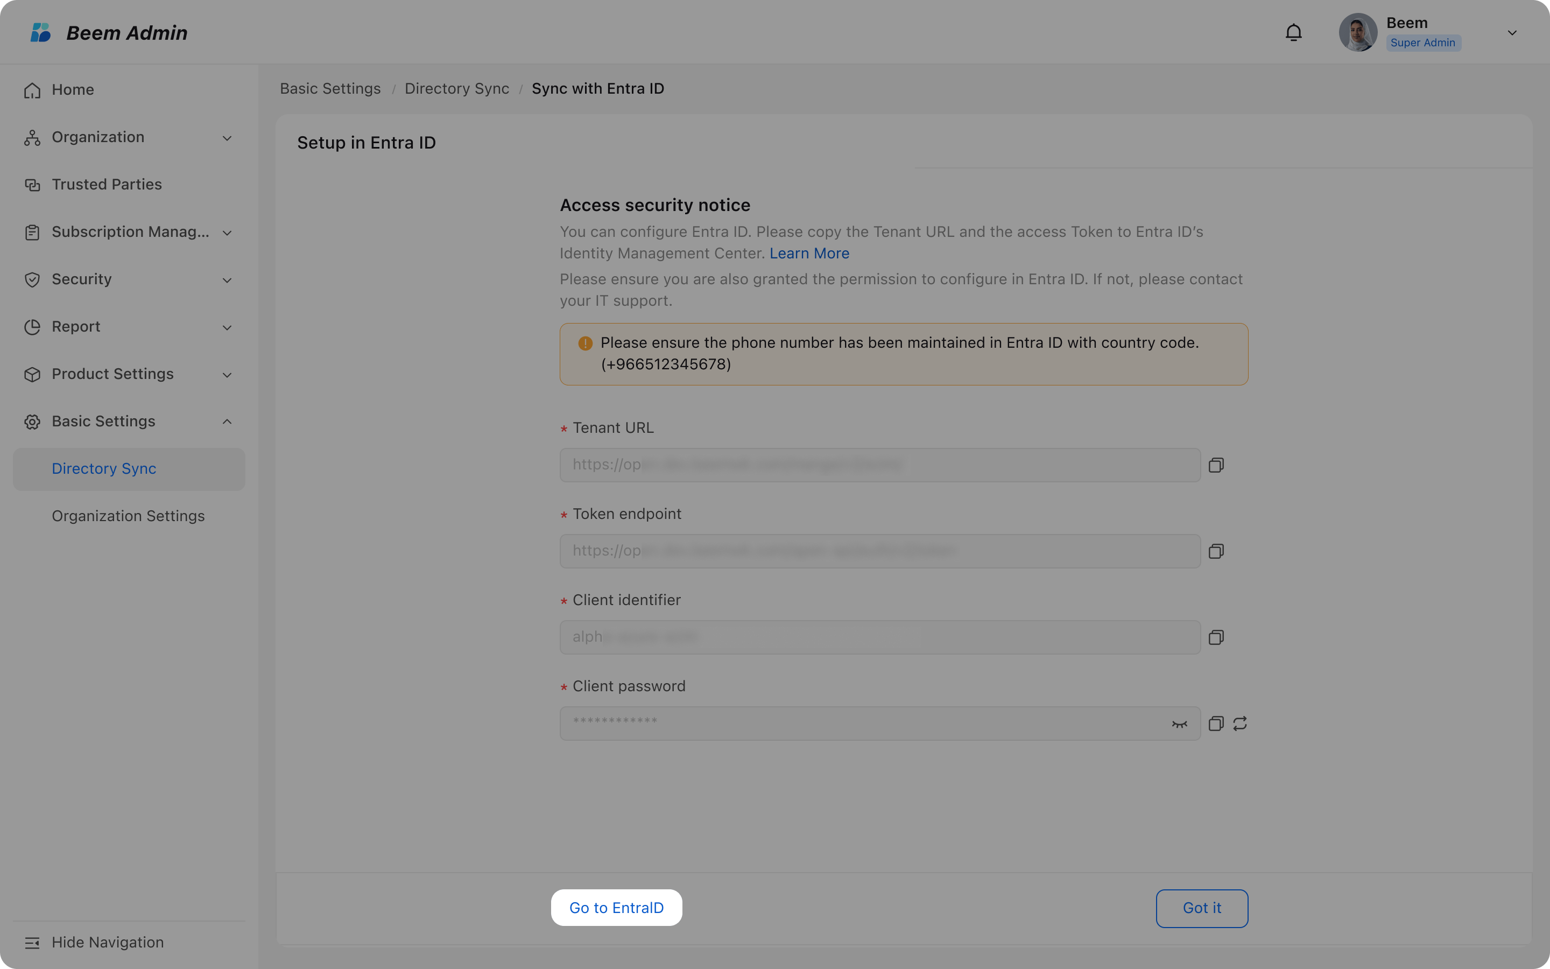The height and width of the screenshot is (969, 1550).
Task: Copy the Tenant URL value
Action: point(1216,465)
